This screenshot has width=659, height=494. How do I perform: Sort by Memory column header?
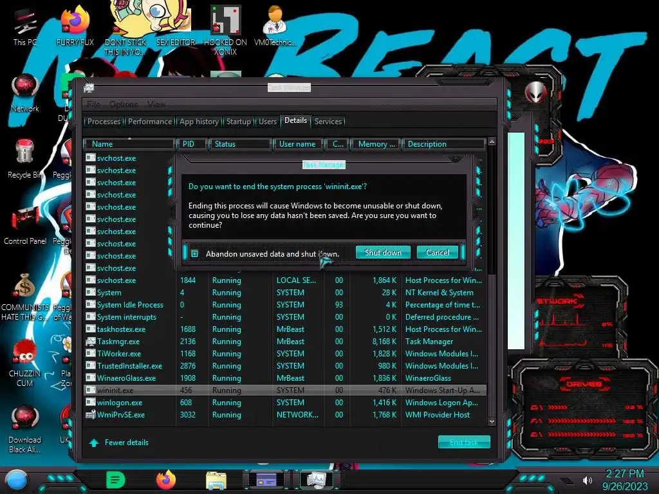(x=376, y=144)
